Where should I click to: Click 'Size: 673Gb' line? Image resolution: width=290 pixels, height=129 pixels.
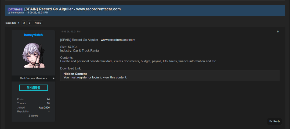pyautogui.click(x=69, y=47)
